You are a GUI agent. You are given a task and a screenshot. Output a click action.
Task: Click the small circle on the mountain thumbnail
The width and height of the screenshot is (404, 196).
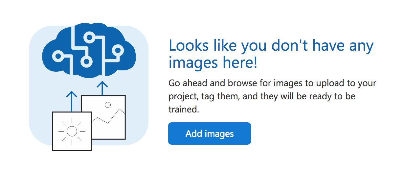coord(108,105)
